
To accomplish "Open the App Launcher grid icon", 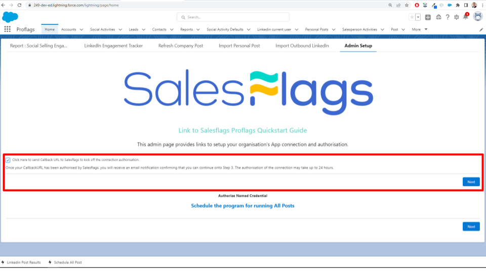I will 7,29.
